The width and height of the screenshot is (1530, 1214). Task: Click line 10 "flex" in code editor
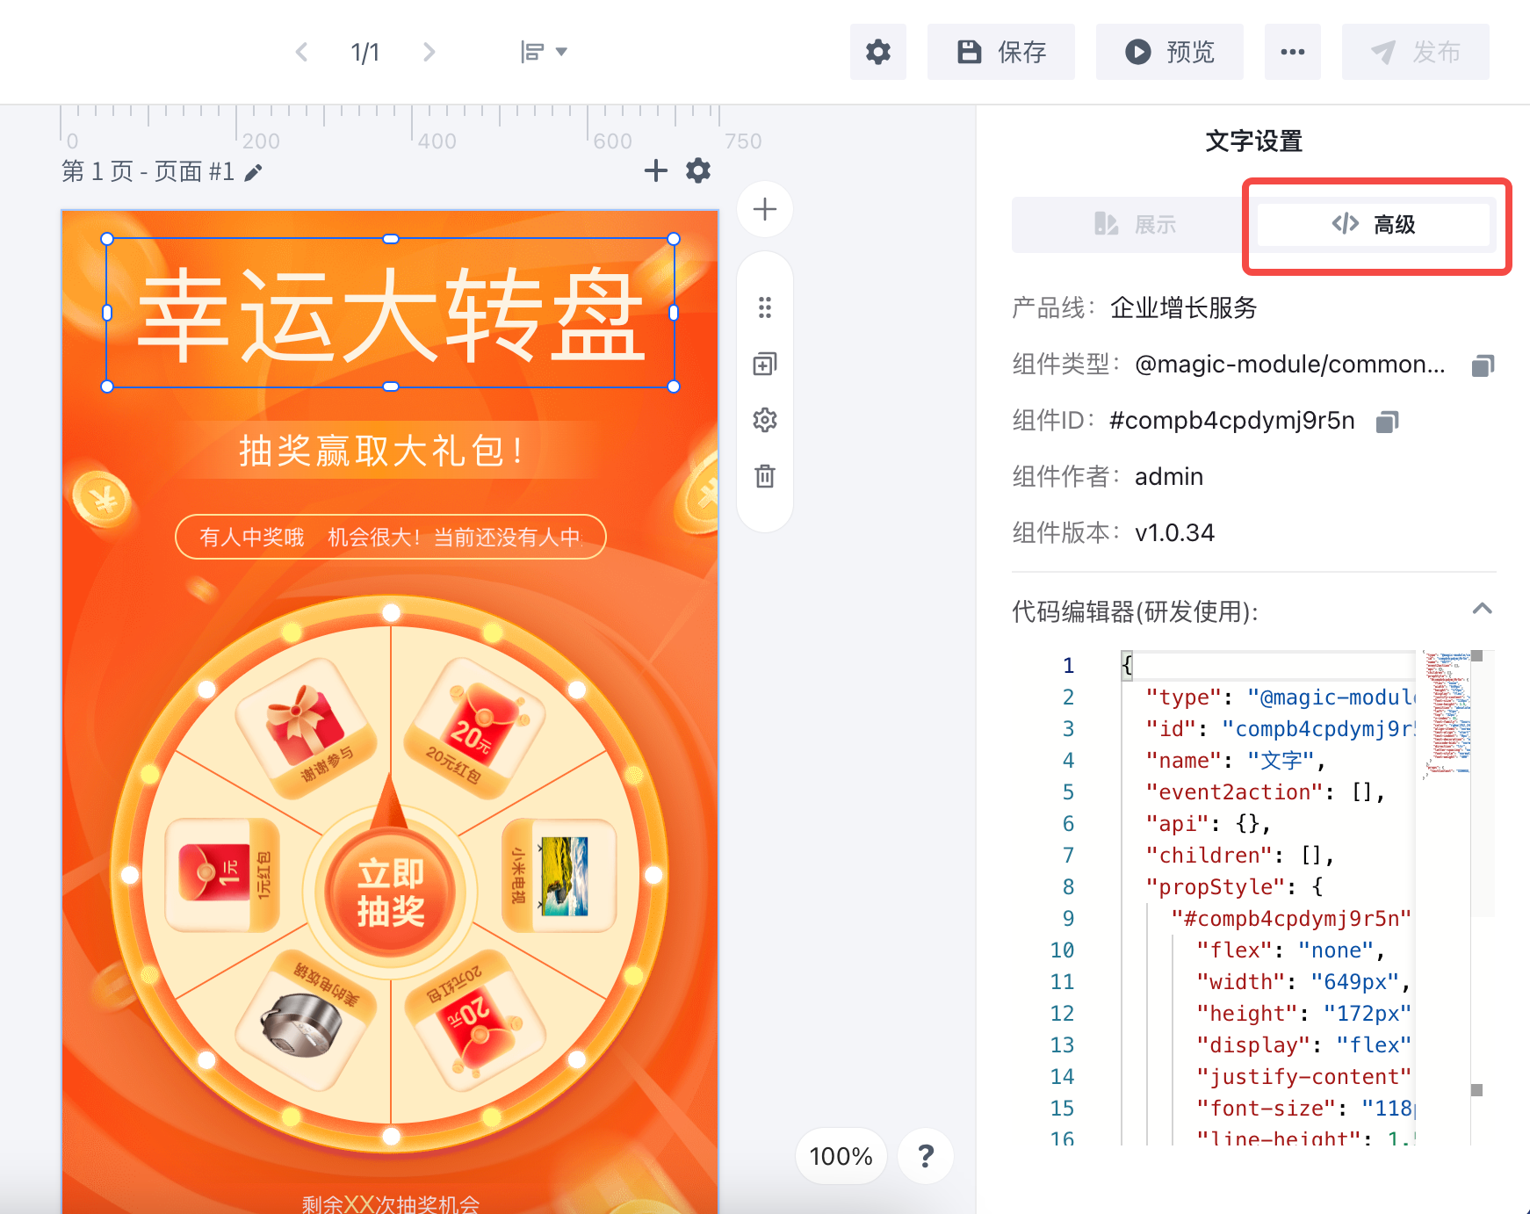pos(1291,950)
